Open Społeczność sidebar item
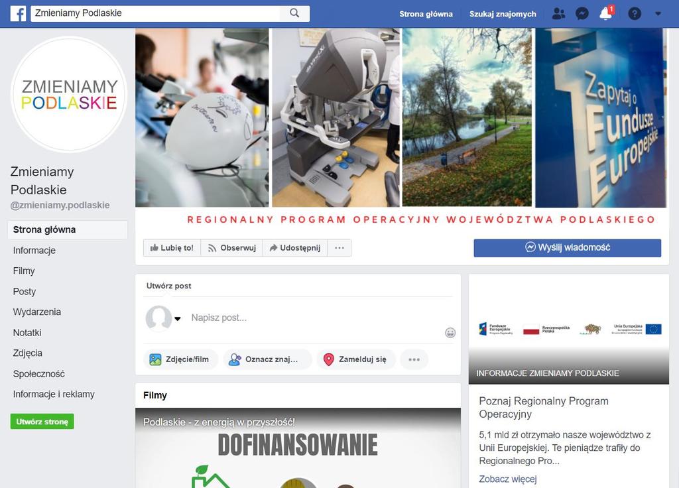The image size is (679, 488). coord(39,374)
